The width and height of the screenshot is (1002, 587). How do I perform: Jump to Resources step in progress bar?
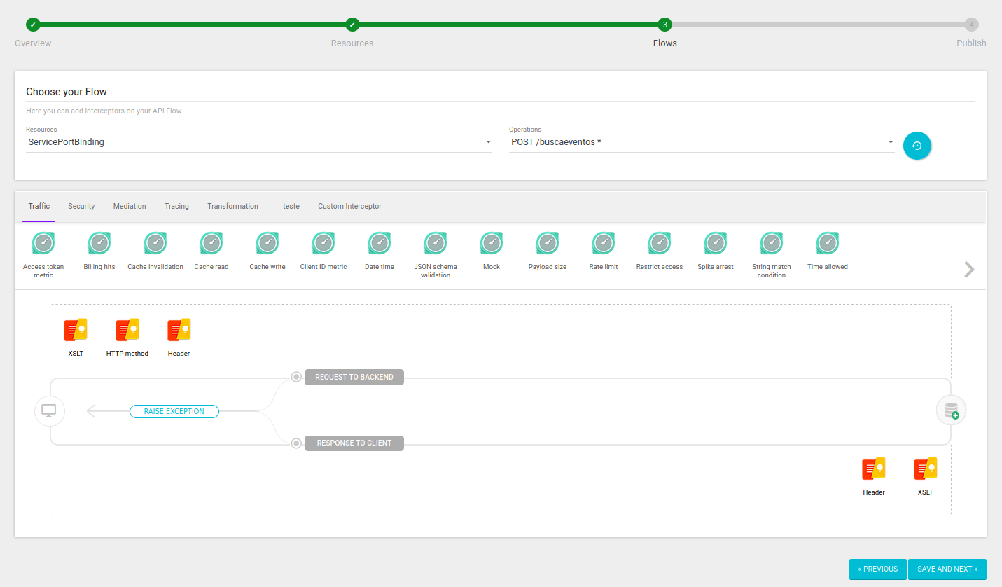[352, 25]
